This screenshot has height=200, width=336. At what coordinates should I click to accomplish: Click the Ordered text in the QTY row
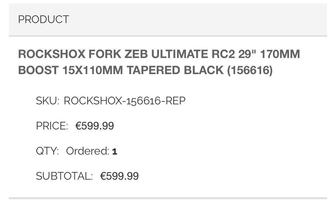click(88, 151)
